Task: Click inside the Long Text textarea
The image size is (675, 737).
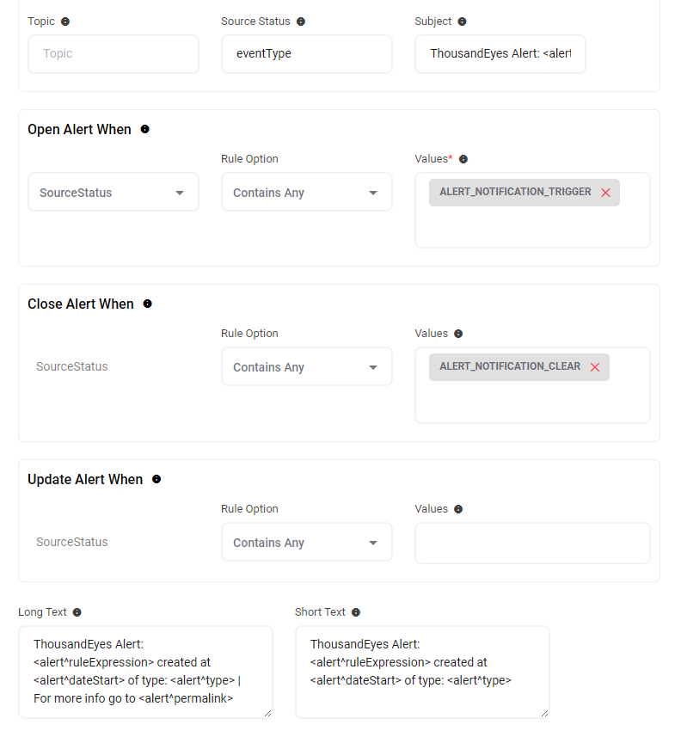Action: pos(145,671)
